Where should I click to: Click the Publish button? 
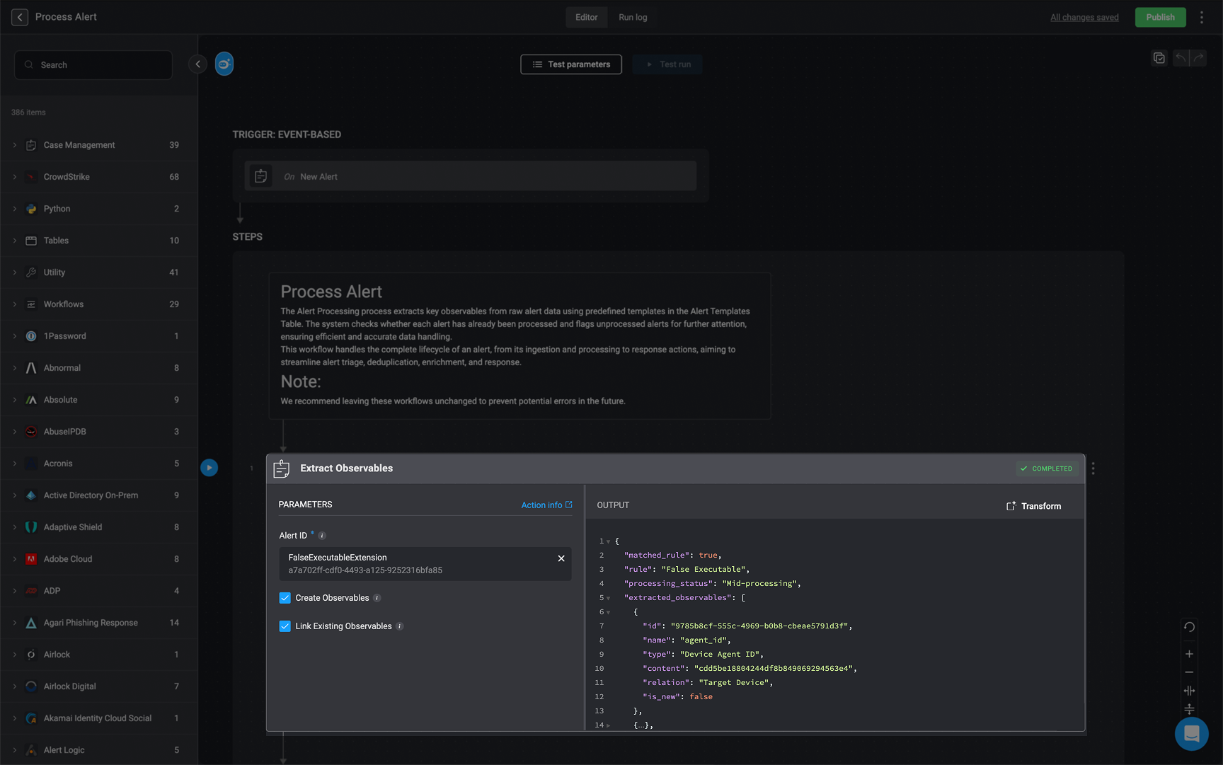pyautogui.click(x=1160, y=17)
